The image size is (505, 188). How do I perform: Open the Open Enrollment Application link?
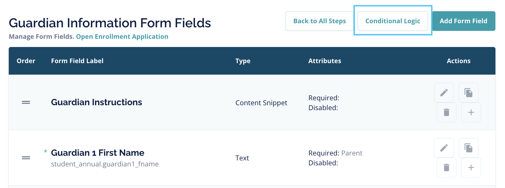122,37
